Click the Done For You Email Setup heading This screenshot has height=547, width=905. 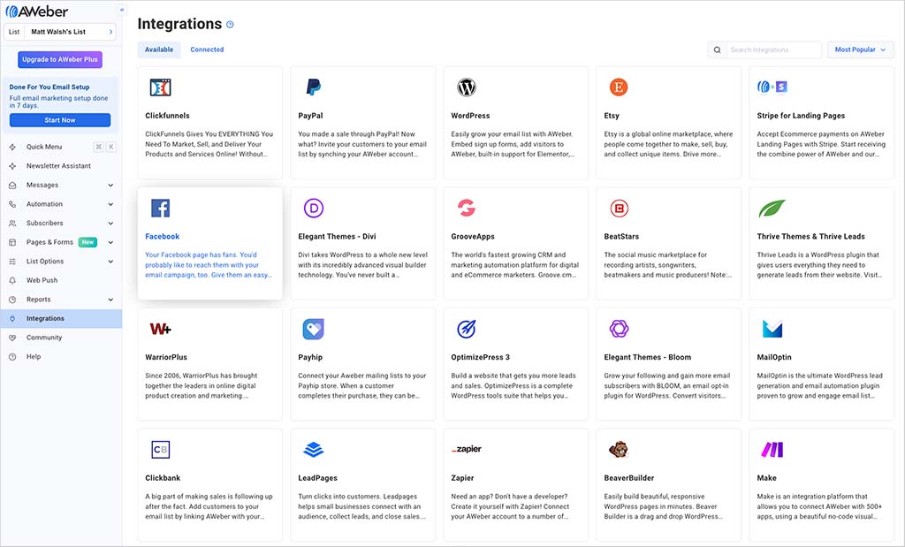click(49, 87)
